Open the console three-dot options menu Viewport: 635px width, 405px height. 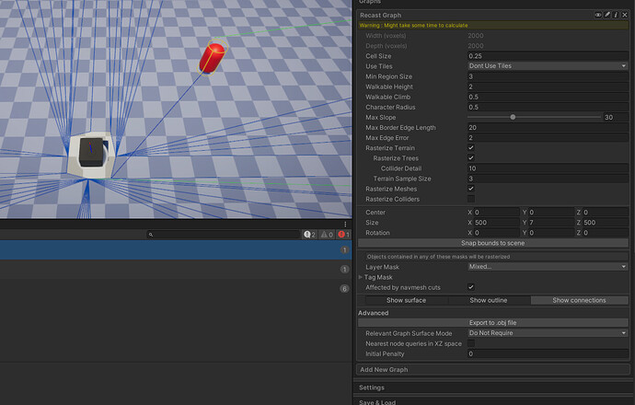pos(345,225)
